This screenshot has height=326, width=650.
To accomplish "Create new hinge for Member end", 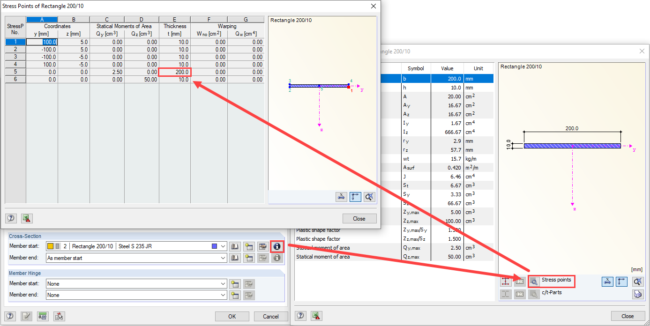I will point(235,295).
